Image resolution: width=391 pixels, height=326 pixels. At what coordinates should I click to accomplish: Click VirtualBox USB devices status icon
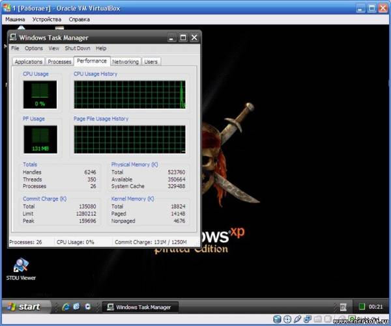coord(298,319)
